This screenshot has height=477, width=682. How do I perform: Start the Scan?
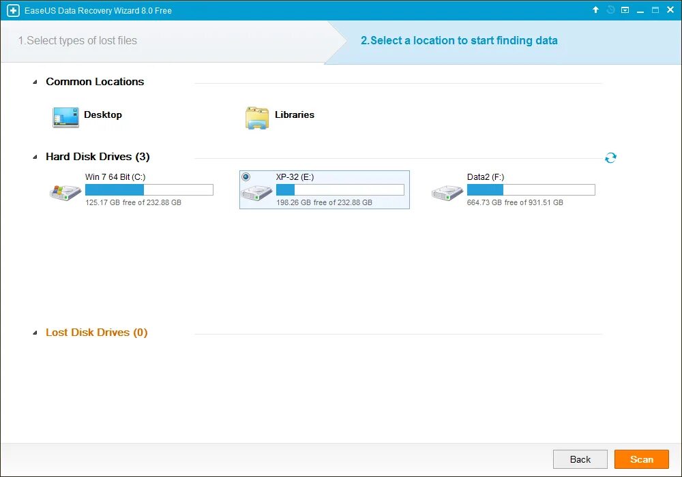[x=642, y=459]
